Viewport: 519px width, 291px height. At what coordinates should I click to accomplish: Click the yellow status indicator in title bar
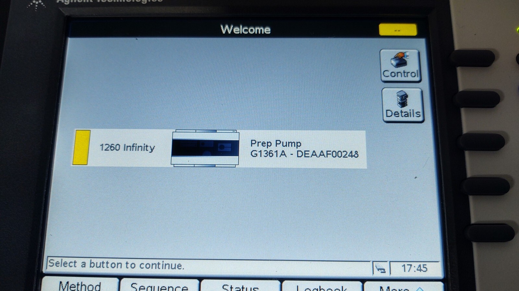point(398,30)
